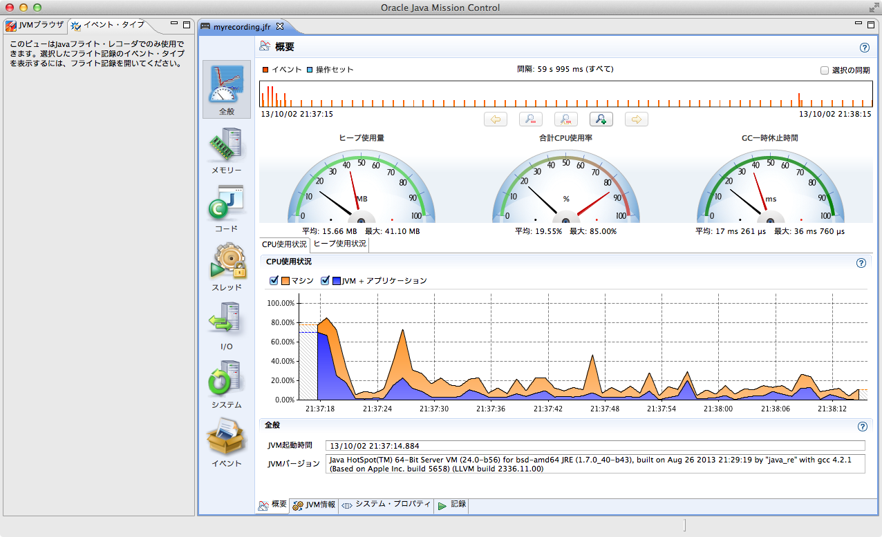
Task: Move the time range forward with right arrow
Action: (x=637, y=119)
